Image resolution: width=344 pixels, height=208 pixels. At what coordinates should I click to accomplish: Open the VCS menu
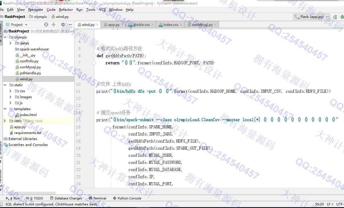(102, 9)
